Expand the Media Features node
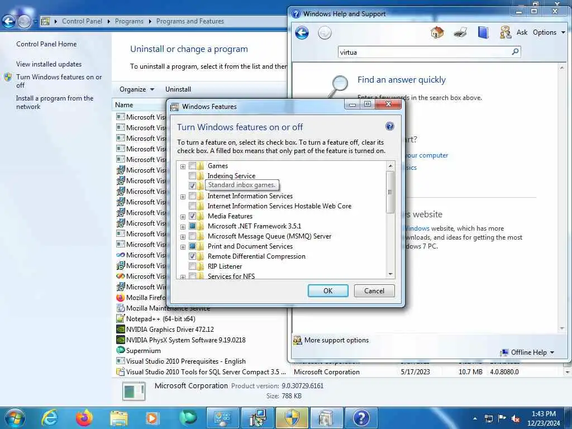The height and width of the screenshot is (429, 572). [x=183, y=217]
